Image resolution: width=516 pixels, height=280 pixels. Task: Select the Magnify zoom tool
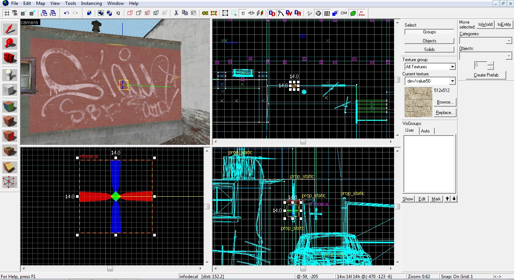[10, 44]
